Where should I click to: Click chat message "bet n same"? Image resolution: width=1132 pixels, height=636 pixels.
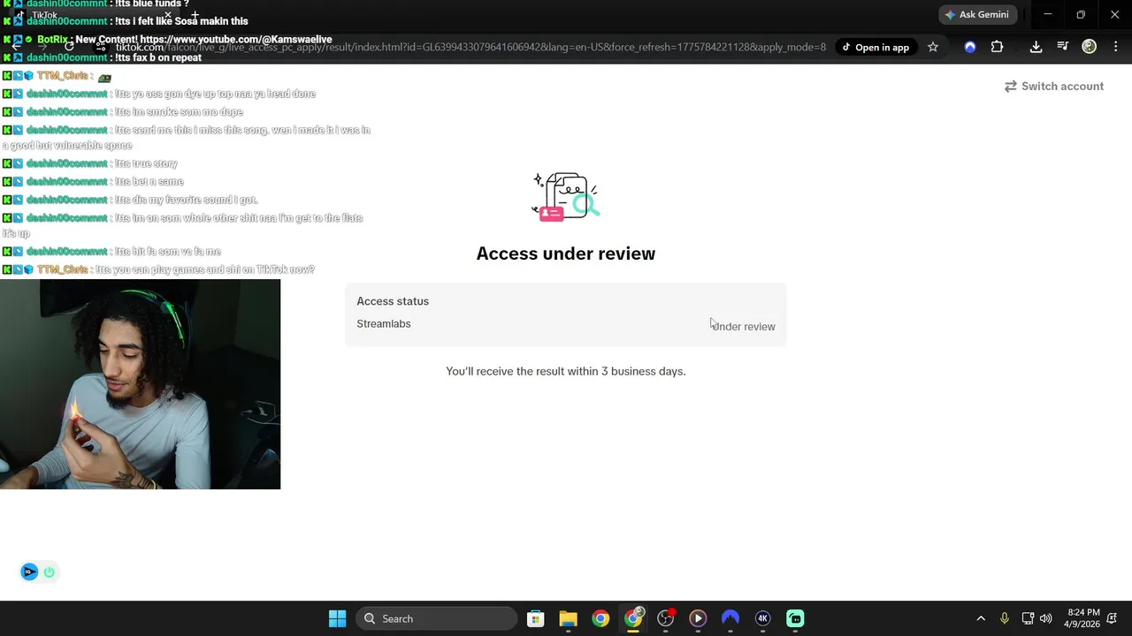point(149,182)
